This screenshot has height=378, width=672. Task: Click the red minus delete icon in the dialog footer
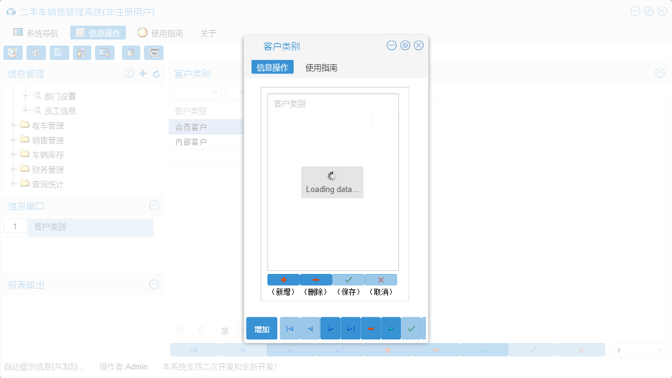coord(371,328)
